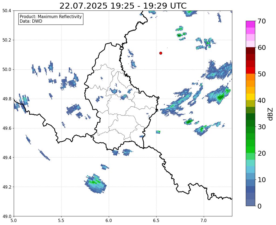Click the longitude tick label '5.5'

[61, 220]
